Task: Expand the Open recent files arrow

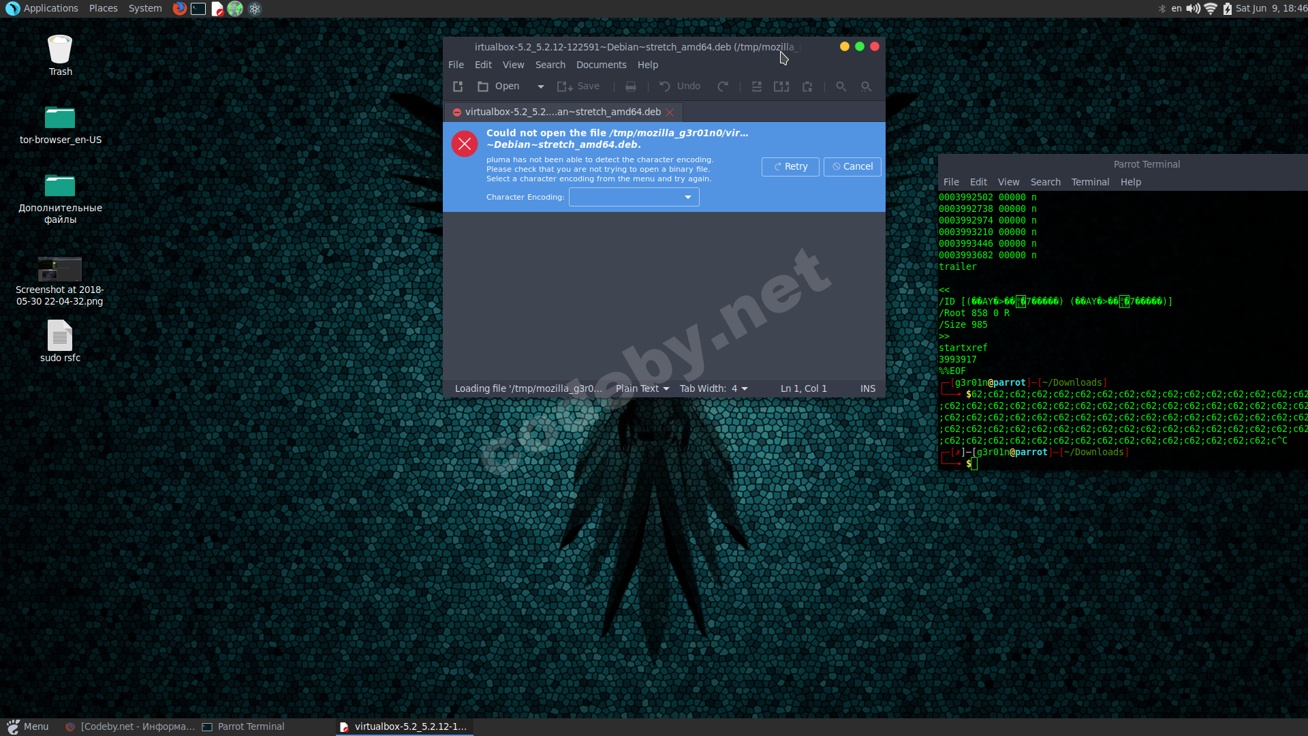Action: click(540, 87)
